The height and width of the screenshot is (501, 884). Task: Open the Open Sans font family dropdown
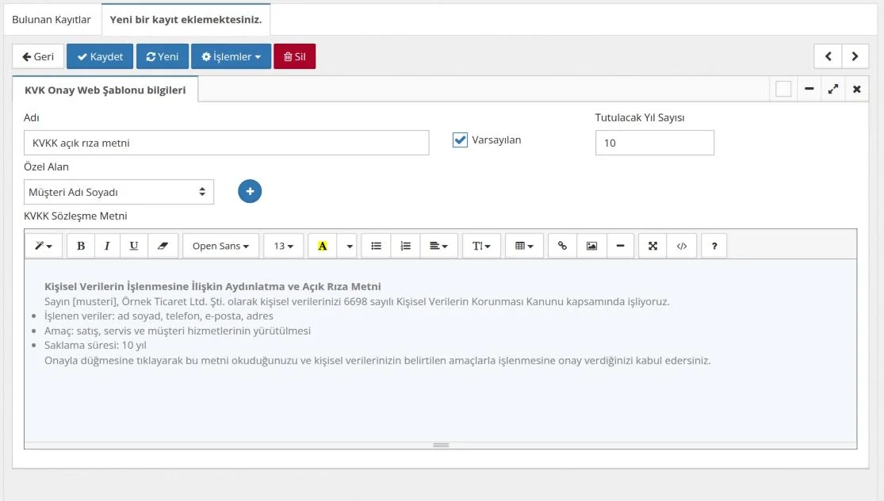click(220, 246)
